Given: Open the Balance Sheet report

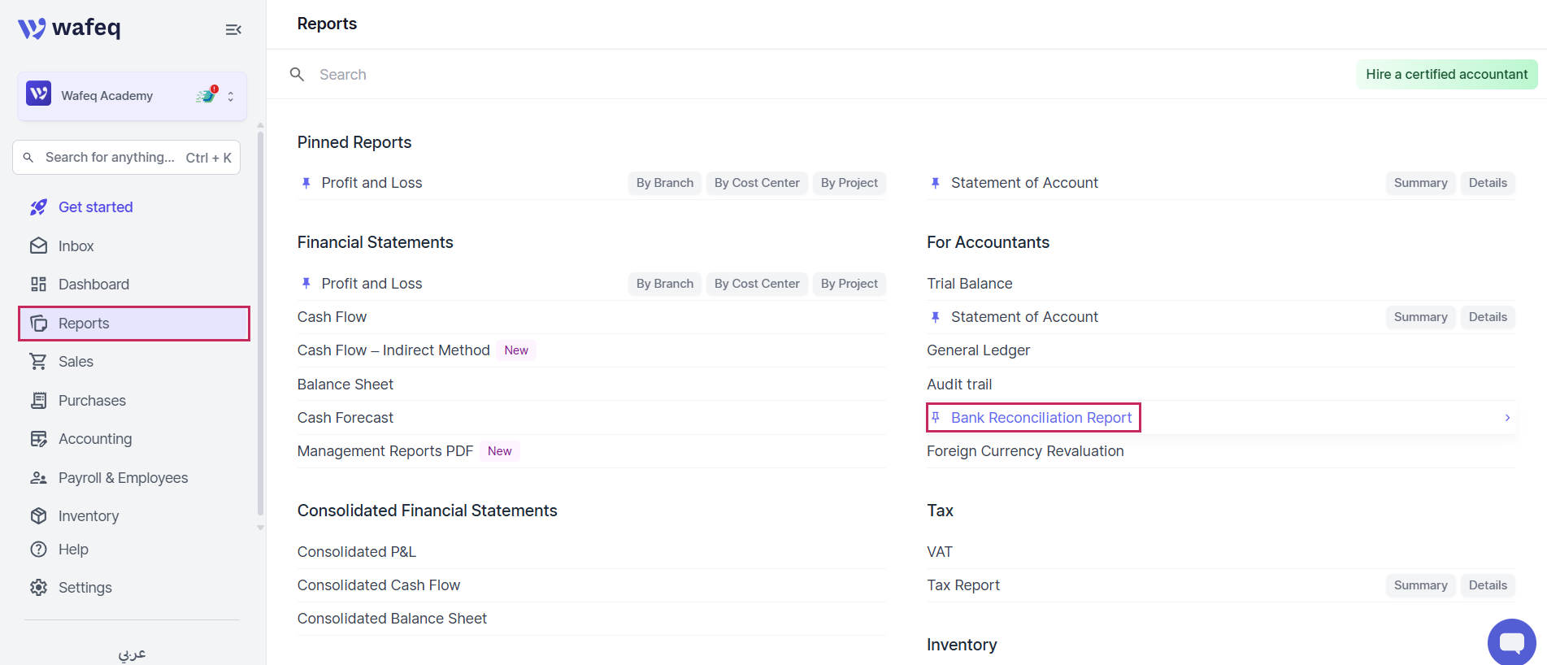Looking at the screenshot, I should (x=345, y=385).
